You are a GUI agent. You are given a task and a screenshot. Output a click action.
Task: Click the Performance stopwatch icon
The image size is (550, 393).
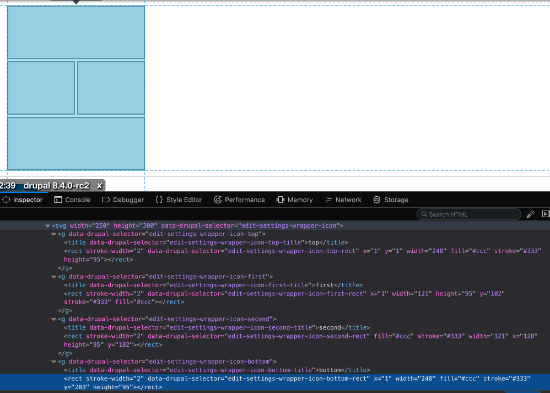pyautogui.click(x=218, y=200)
